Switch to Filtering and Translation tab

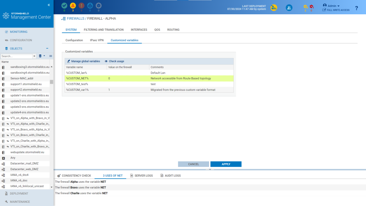click(104, 30)
